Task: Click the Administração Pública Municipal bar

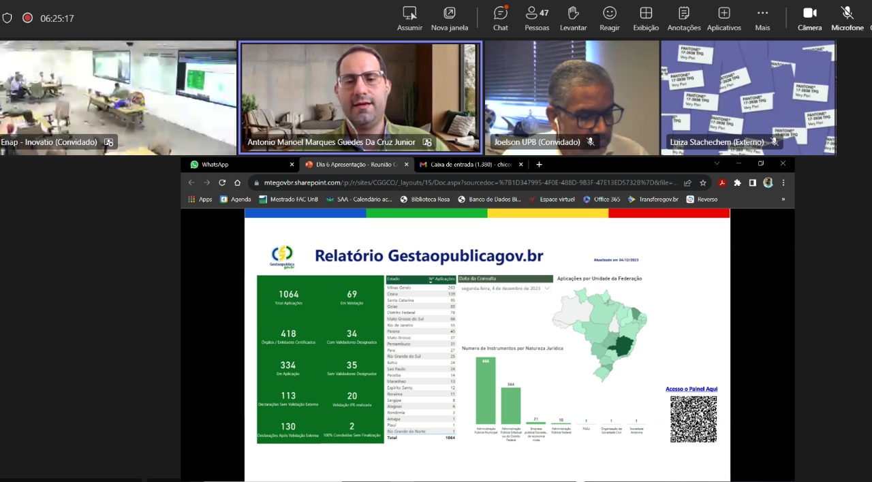Action: (x=486, y=390)
